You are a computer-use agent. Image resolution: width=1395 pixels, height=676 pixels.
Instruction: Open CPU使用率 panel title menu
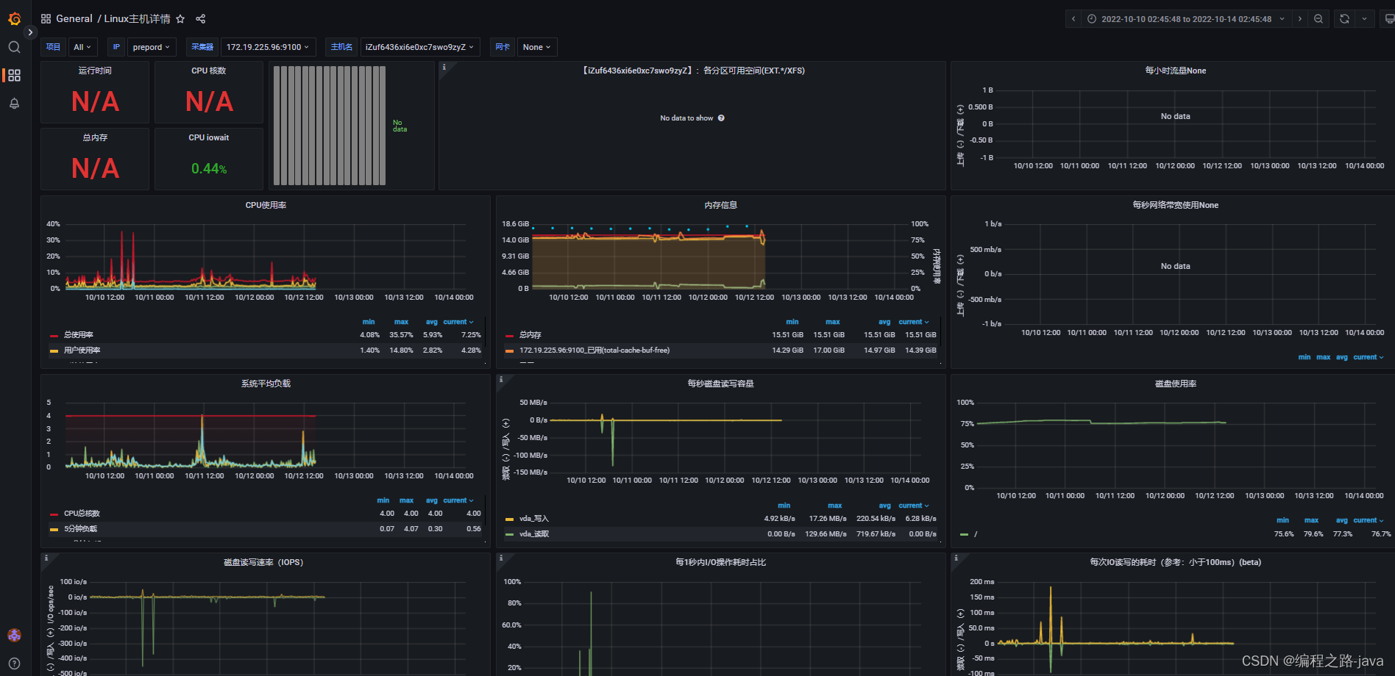266,205
